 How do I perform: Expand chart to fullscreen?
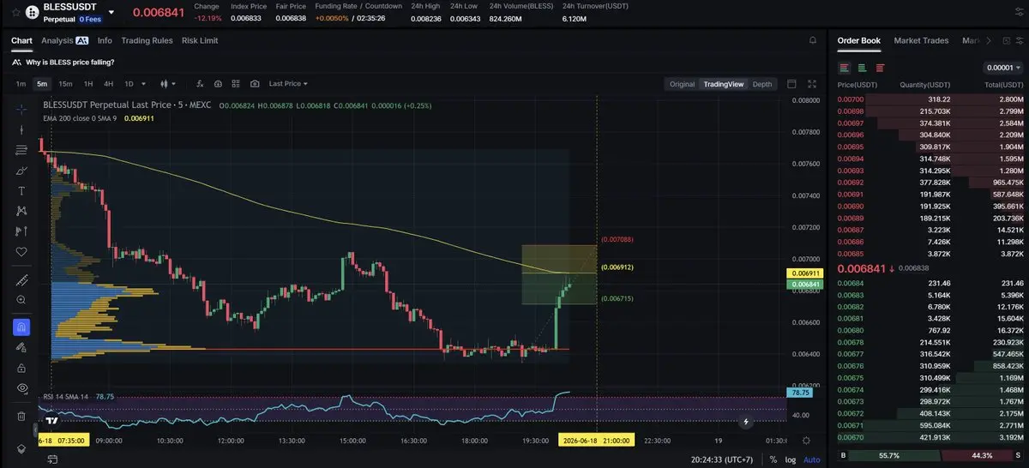(x=811, y=84)
